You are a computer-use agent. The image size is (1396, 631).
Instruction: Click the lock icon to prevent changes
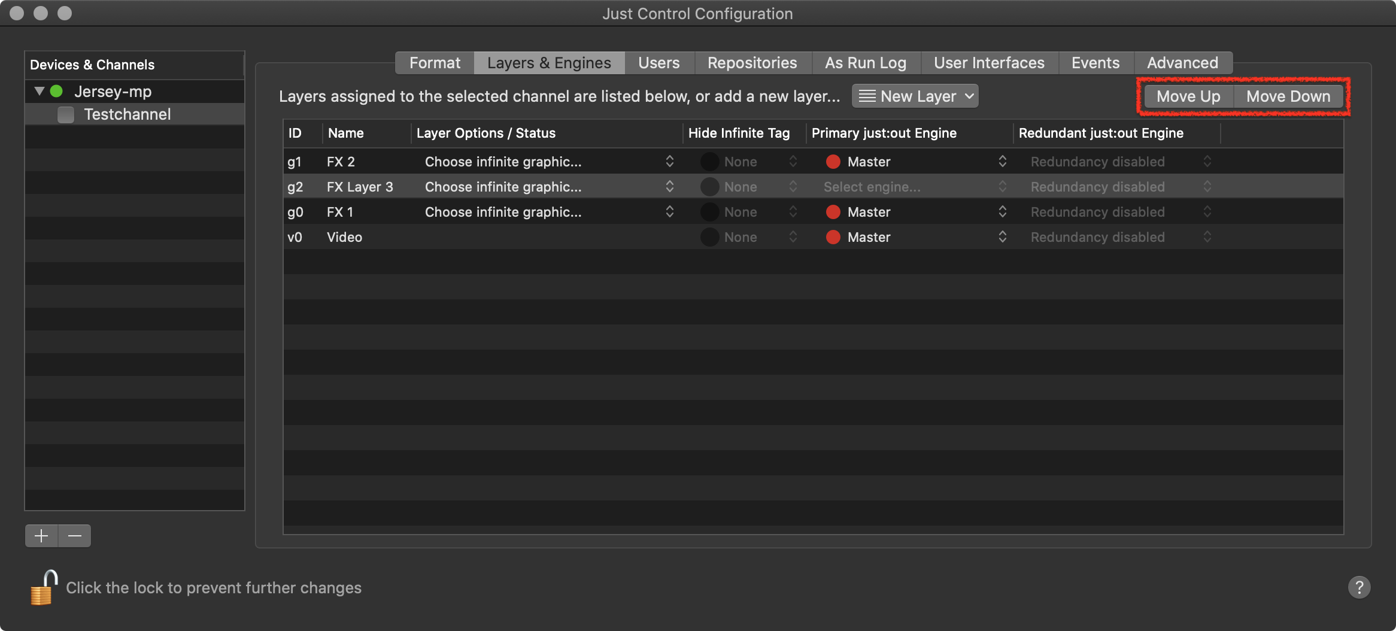(x=44, y=587)
